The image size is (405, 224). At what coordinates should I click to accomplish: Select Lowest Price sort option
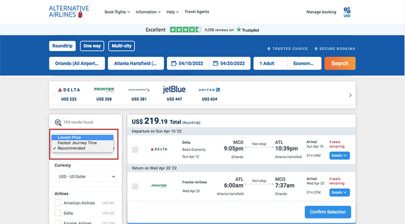coord(83,137)
